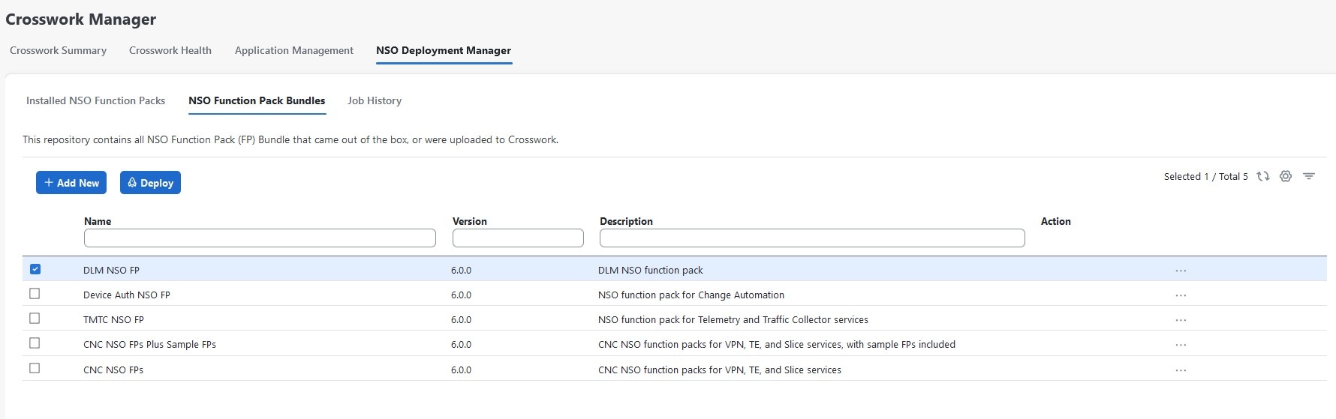Open Installed NSO Function Packs tab
The image size is (1336, 419).
(x=96, y=100)
